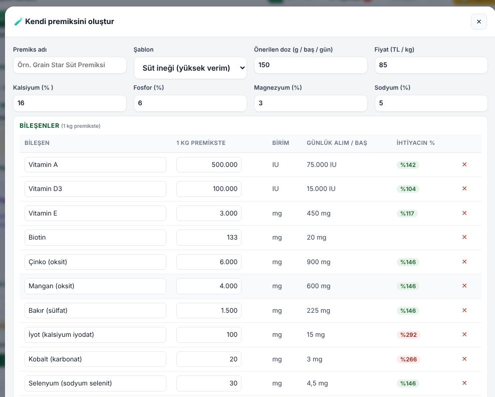Viewport: 495px width, 397px height.
Task: Delete the İyot (kalsiyum iyodat) row
Action: click(x=464, y=334)
